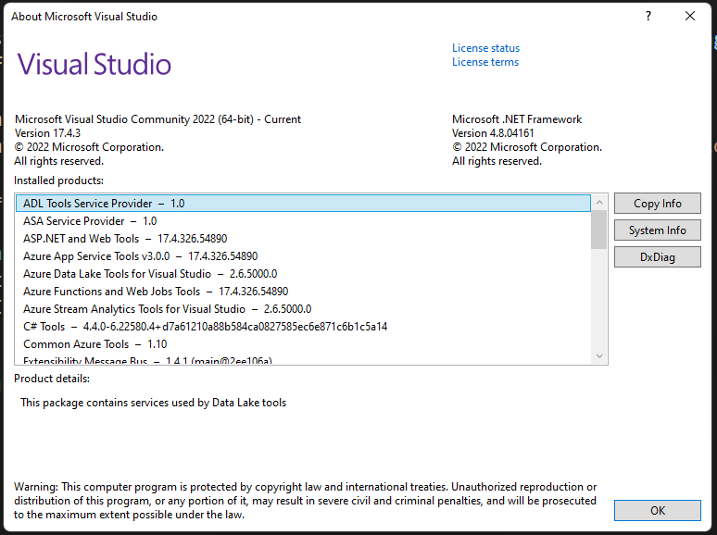Click the question mark help icon

point(648,16)
